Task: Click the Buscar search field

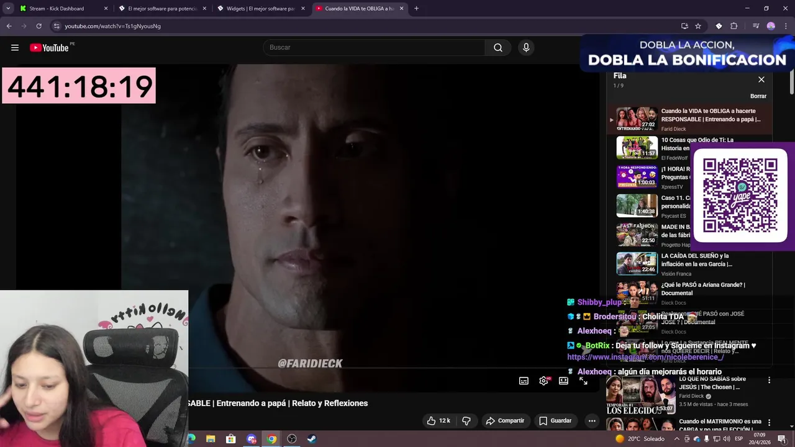Action: click(375, 48)
